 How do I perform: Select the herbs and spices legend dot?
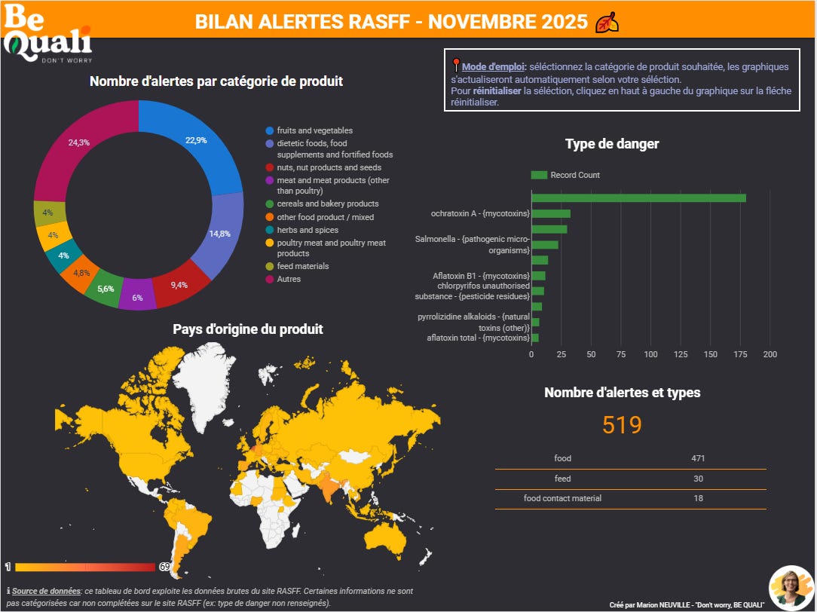point(269,230)
